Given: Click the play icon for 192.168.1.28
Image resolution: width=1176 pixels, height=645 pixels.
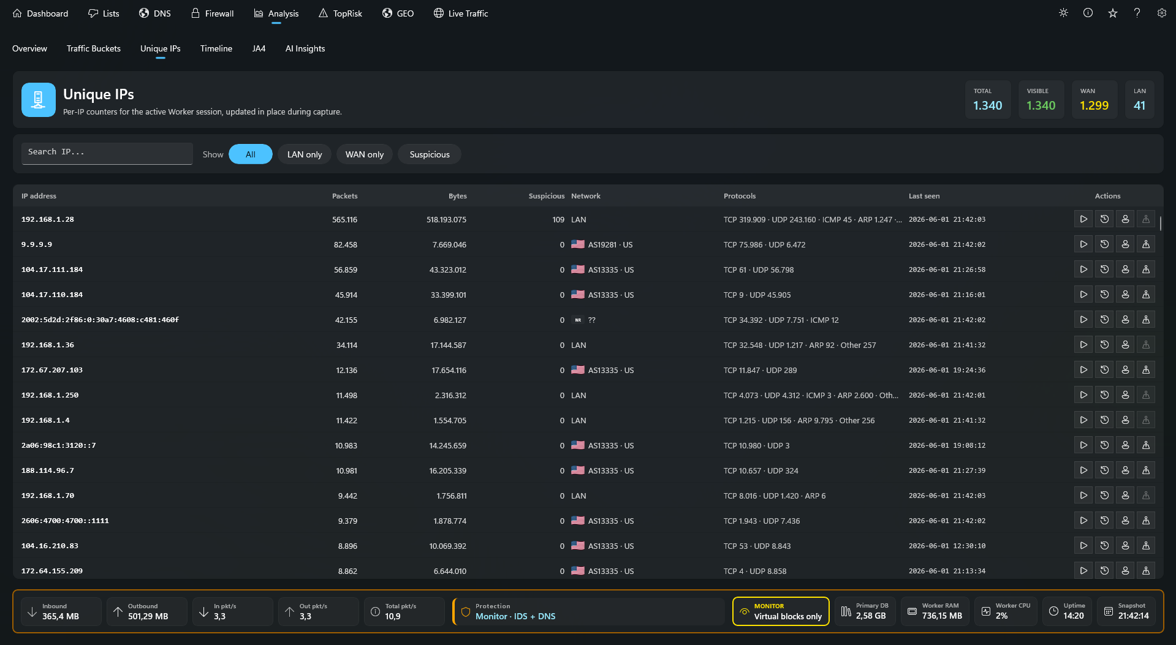Looking at the screenshot, I should (x=1083, y=219).
